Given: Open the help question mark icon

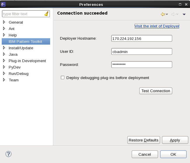Looking at the screenshot, I should click(8, 154).
